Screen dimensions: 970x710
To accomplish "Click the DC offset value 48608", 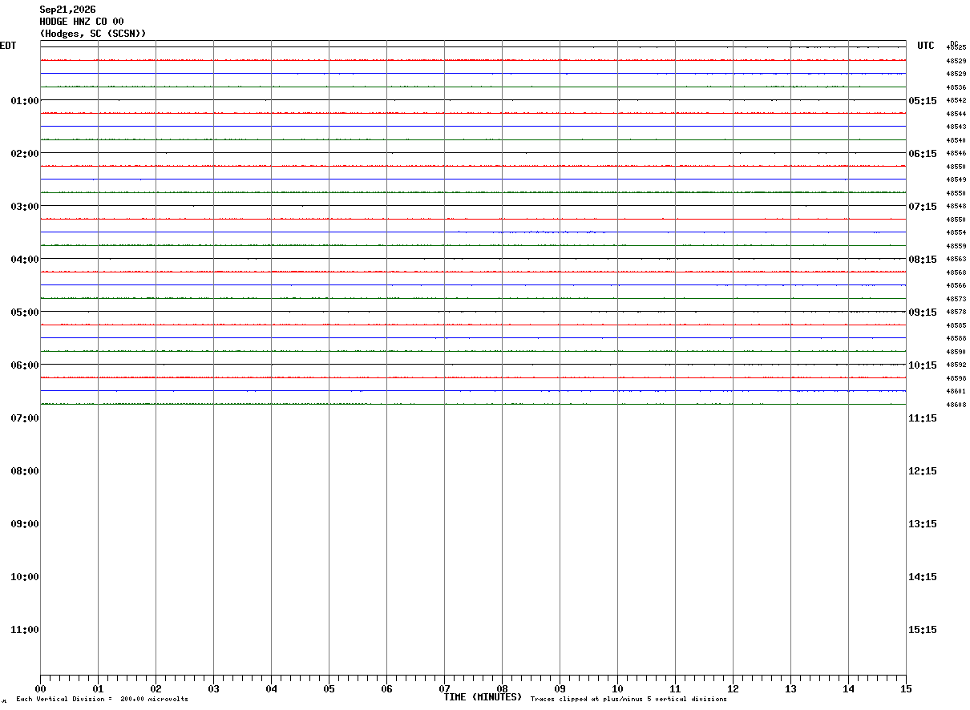I will point(956,405).
